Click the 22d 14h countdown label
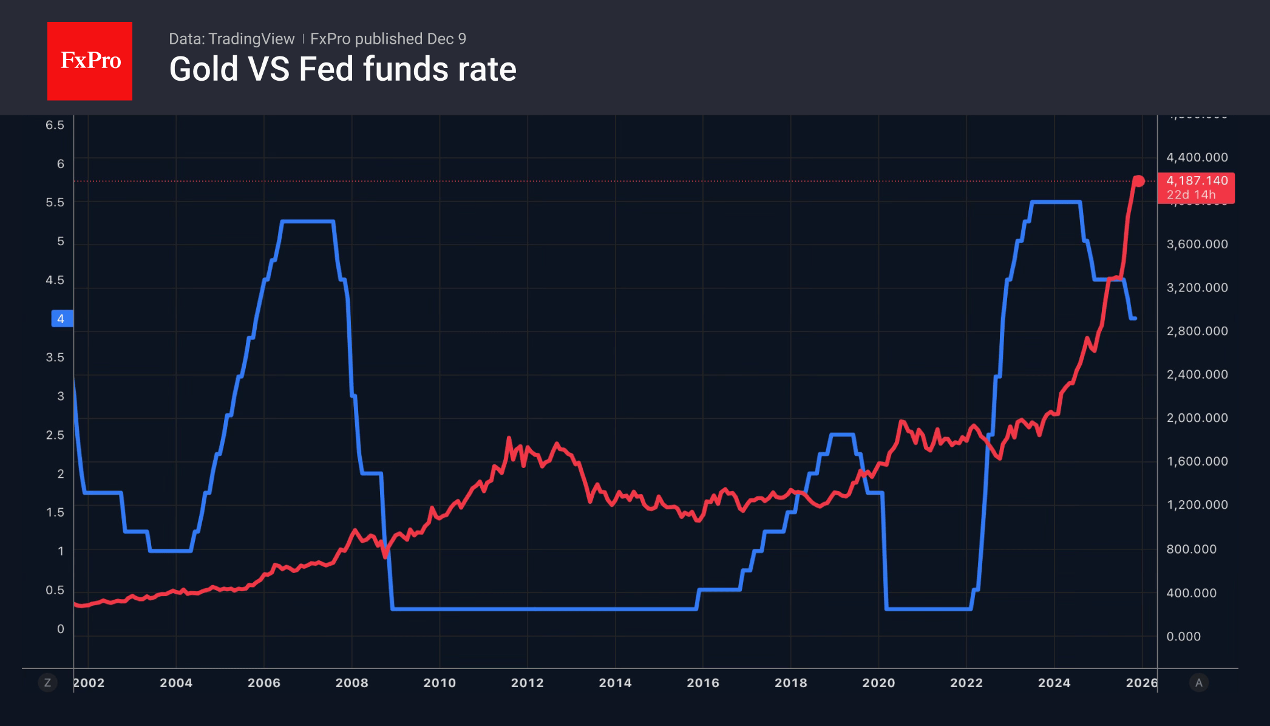The image size is (1270, 726). coord(1190,195)
